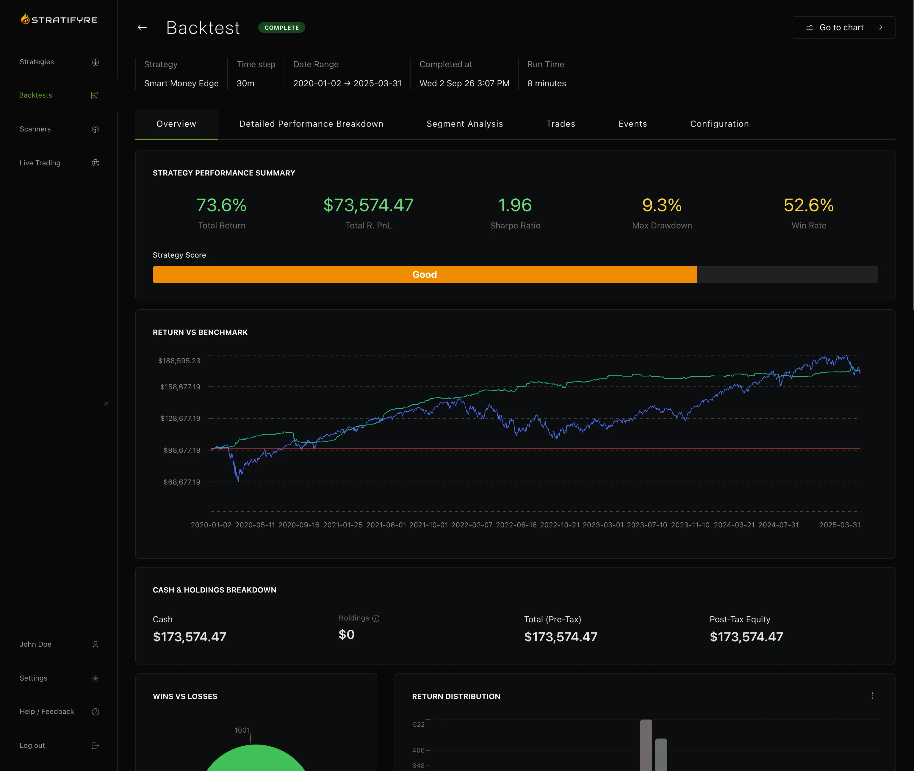
Task: Click the John Doe user icon
Action: click(x=95, y=645)
